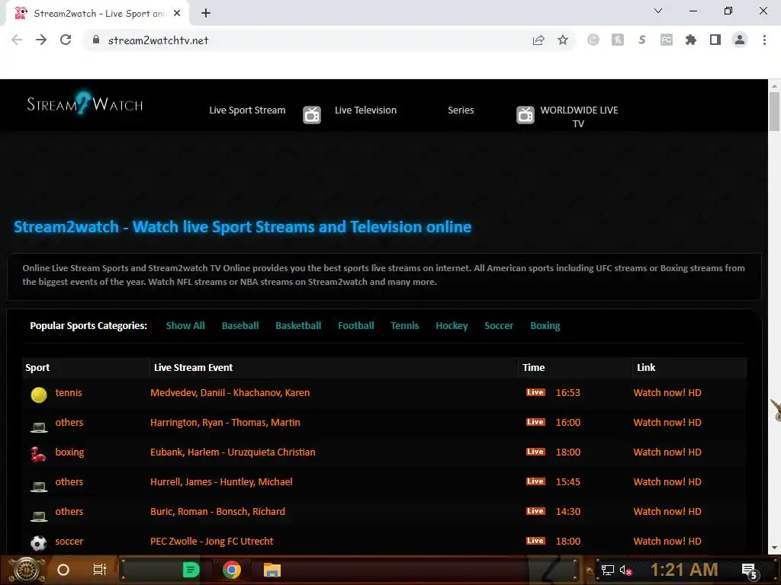Image resolution: width=781 pixels, height=585 pixels.
Task: Open the notification center icon
Action: pyautogui.click(x=749, y=570)
